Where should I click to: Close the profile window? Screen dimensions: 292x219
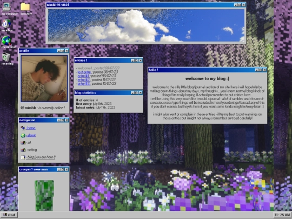coord(67,51)
